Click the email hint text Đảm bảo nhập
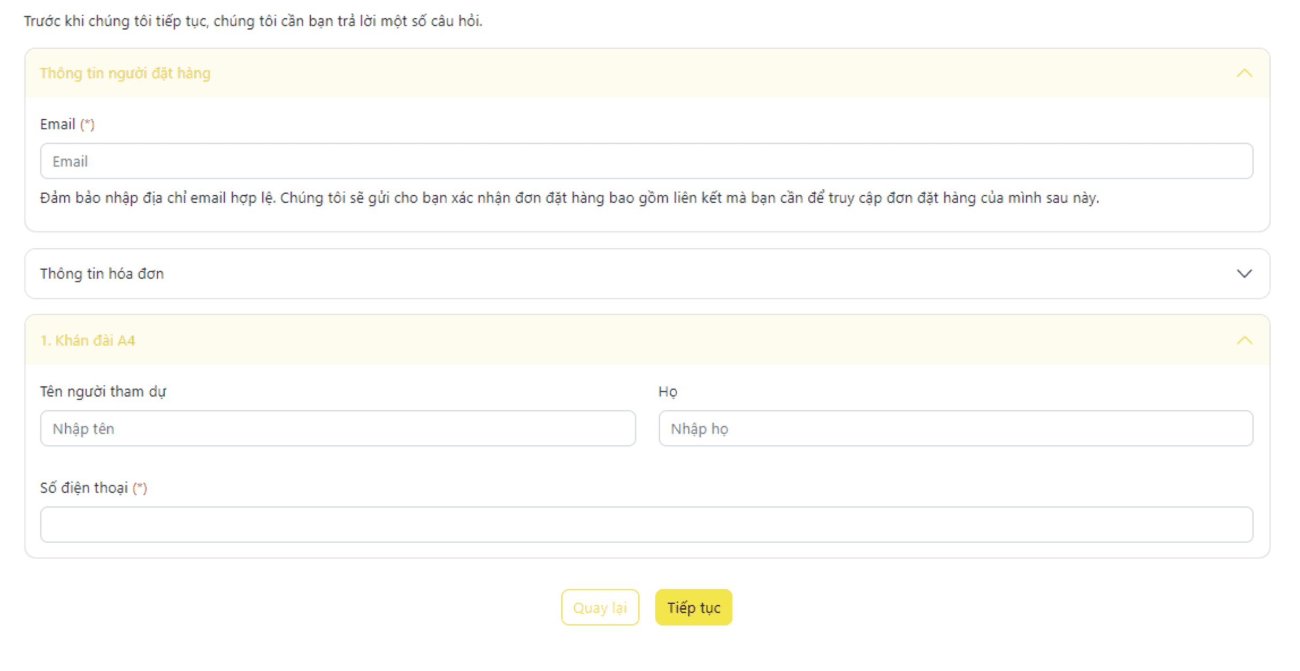 pos(569,198)
